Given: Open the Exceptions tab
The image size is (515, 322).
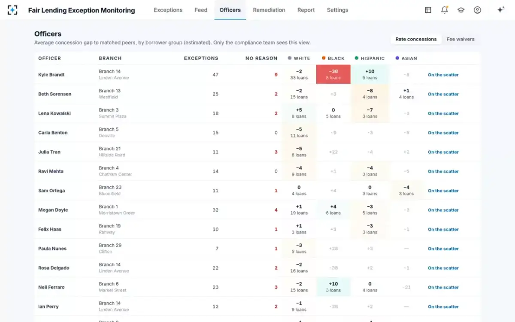Looking at the screenshot, I should point(168,10).
